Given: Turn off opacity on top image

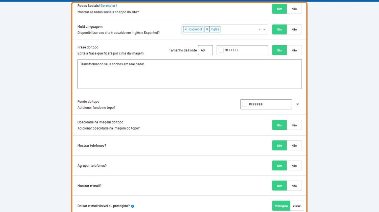Looking at the screenshot, I should pos(294,125).
